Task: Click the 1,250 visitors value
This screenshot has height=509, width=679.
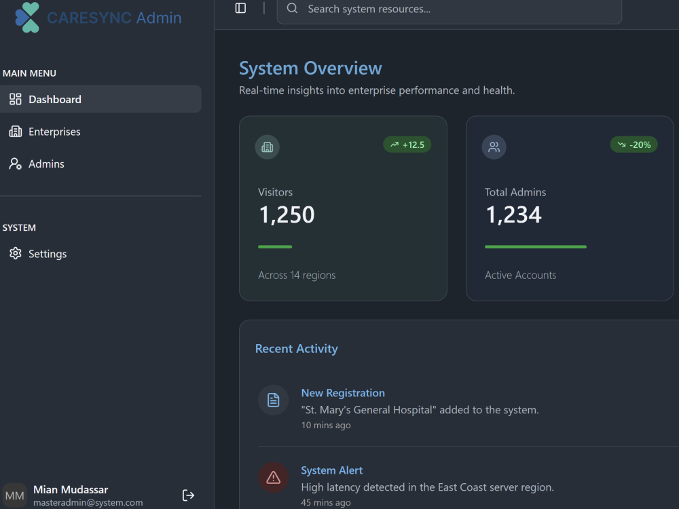Action: [287, 214]
